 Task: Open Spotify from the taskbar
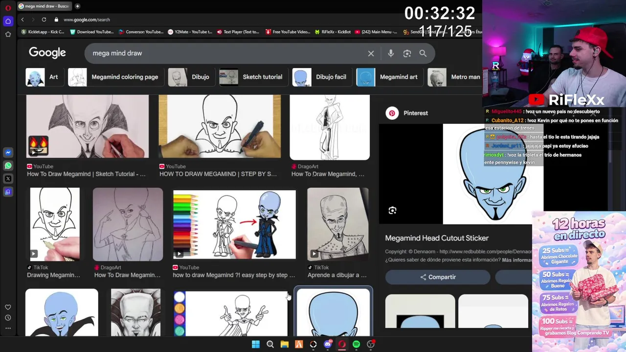pos(356,345)
